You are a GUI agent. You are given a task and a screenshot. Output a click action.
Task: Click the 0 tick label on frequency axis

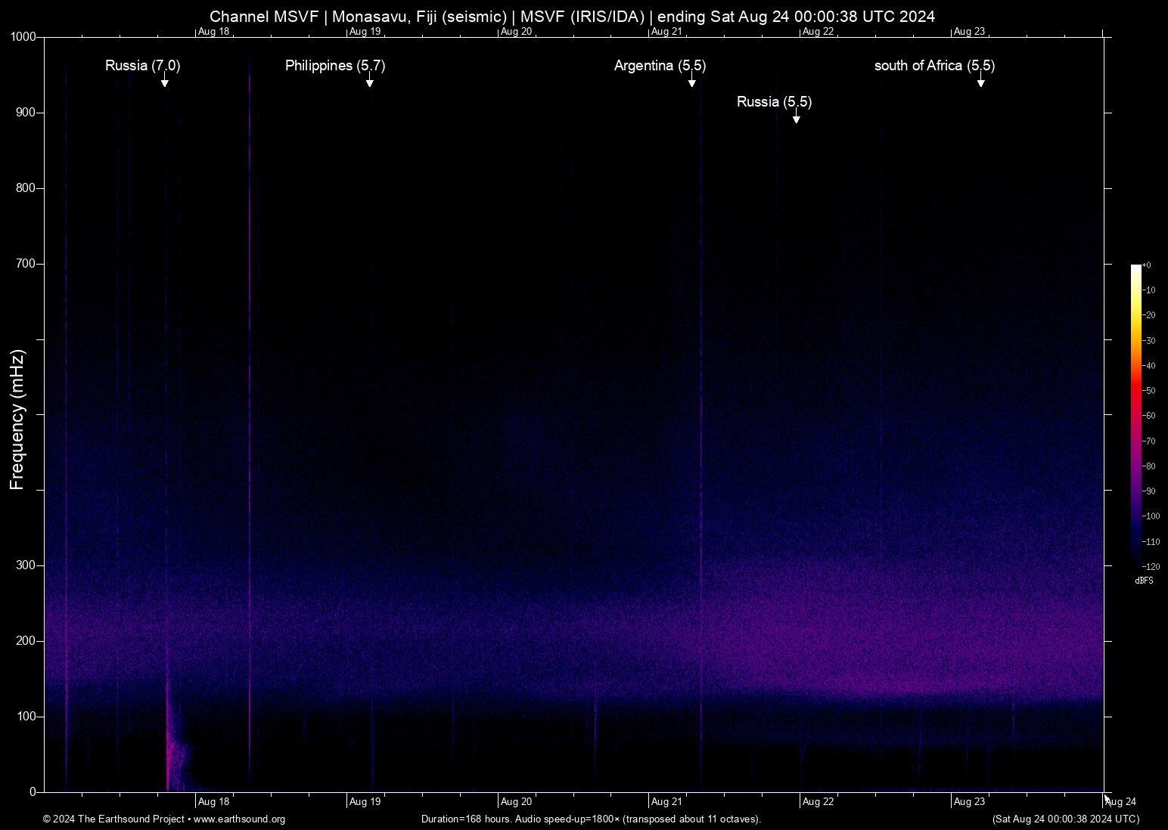tap(33, 792)
